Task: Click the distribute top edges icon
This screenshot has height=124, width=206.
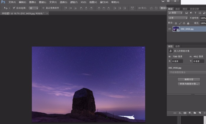Action: tap(99, 8)
